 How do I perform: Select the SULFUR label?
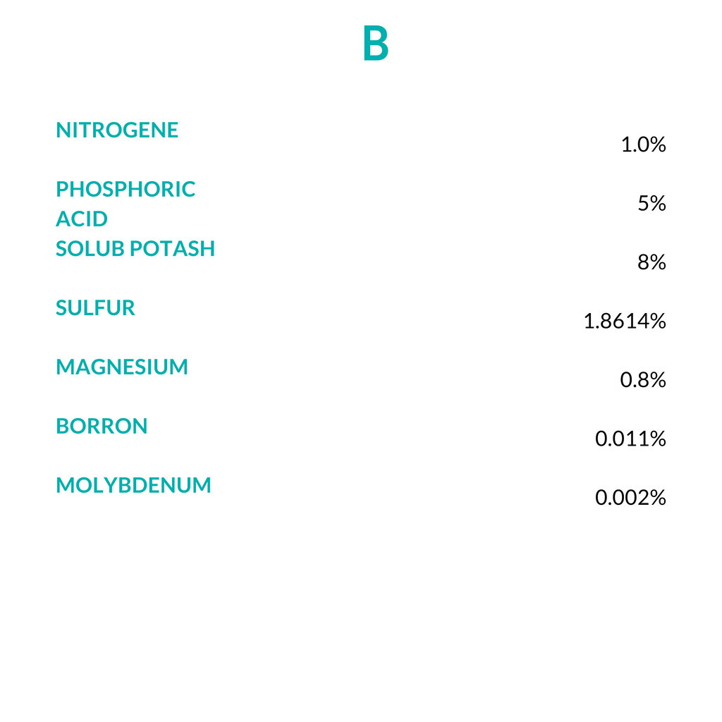(x=95, y=307)
